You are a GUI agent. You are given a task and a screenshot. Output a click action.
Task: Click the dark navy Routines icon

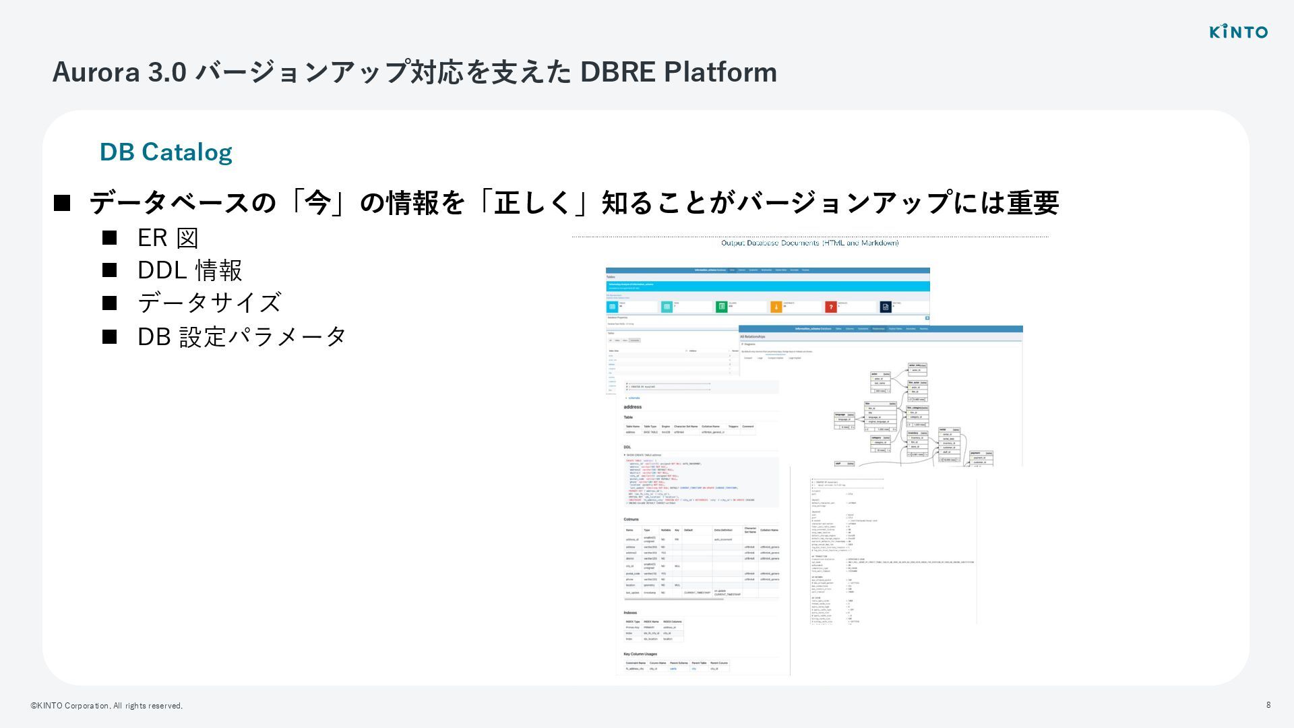click(x=886, y=307)
